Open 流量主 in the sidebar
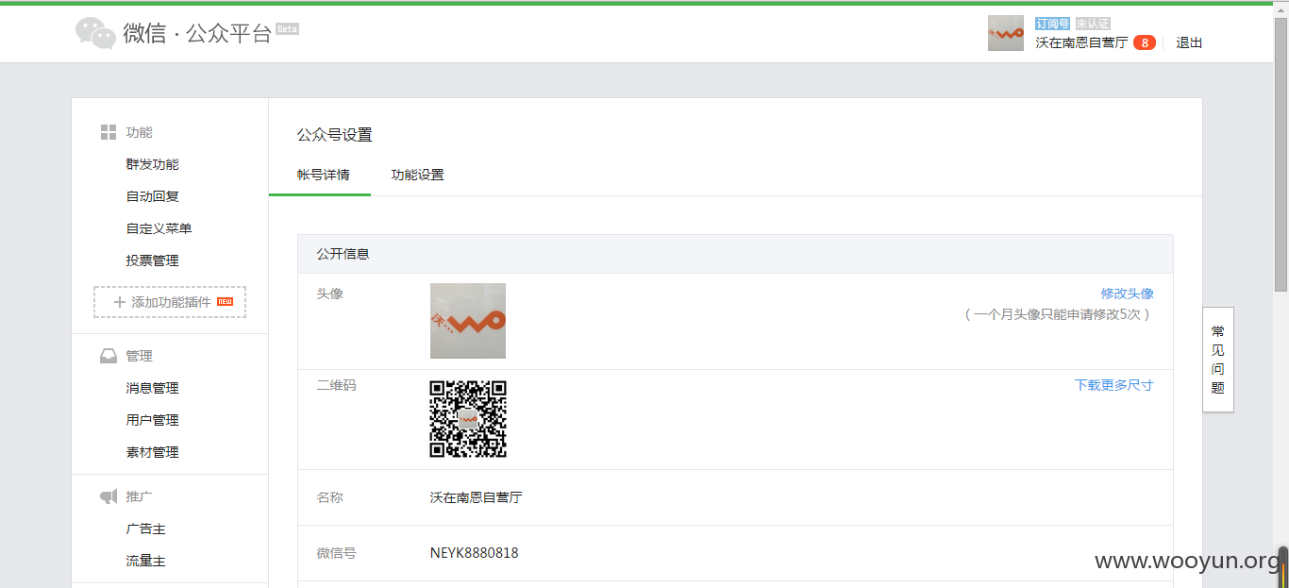 point(146,561)
